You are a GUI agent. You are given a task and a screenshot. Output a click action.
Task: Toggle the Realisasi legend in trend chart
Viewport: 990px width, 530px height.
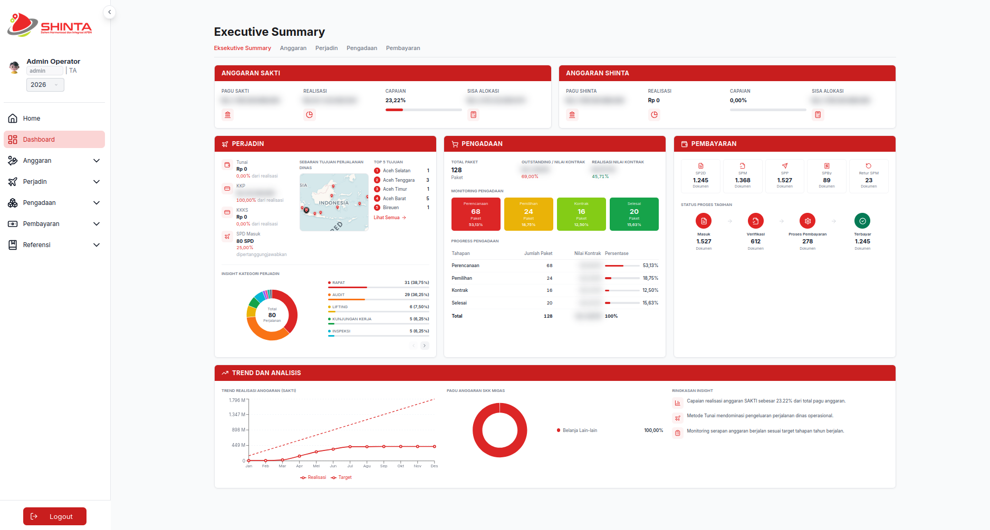click(x=313, y=477)
